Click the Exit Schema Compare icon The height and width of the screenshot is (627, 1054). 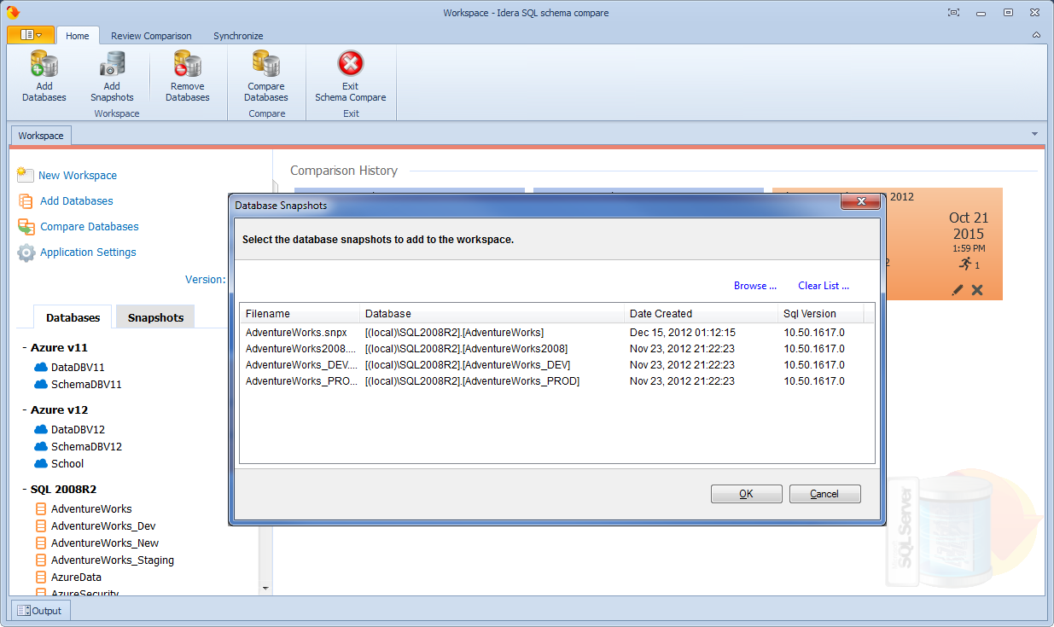(x=351, y=64)
